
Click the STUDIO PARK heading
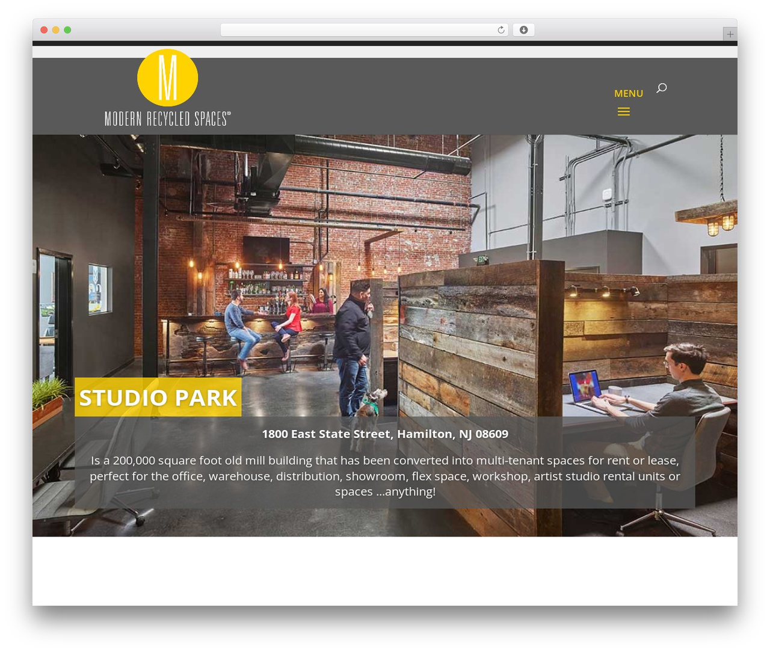pos(158,398)
